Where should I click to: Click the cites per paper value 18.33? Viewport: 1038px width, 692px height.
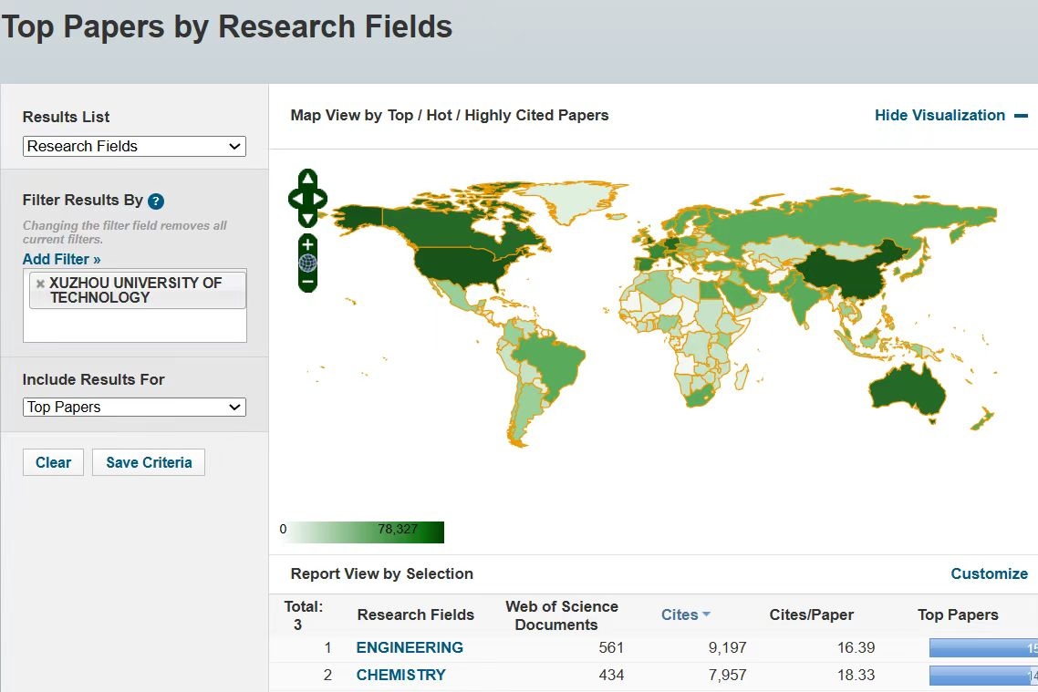pos(856,675)
